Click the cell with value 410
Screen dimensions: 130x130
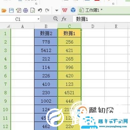coord(46,84)
